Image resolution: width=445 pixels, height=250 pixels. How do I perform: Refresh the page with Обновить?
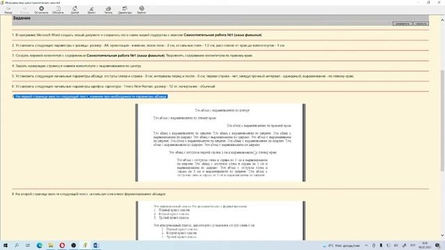[58, 10]
